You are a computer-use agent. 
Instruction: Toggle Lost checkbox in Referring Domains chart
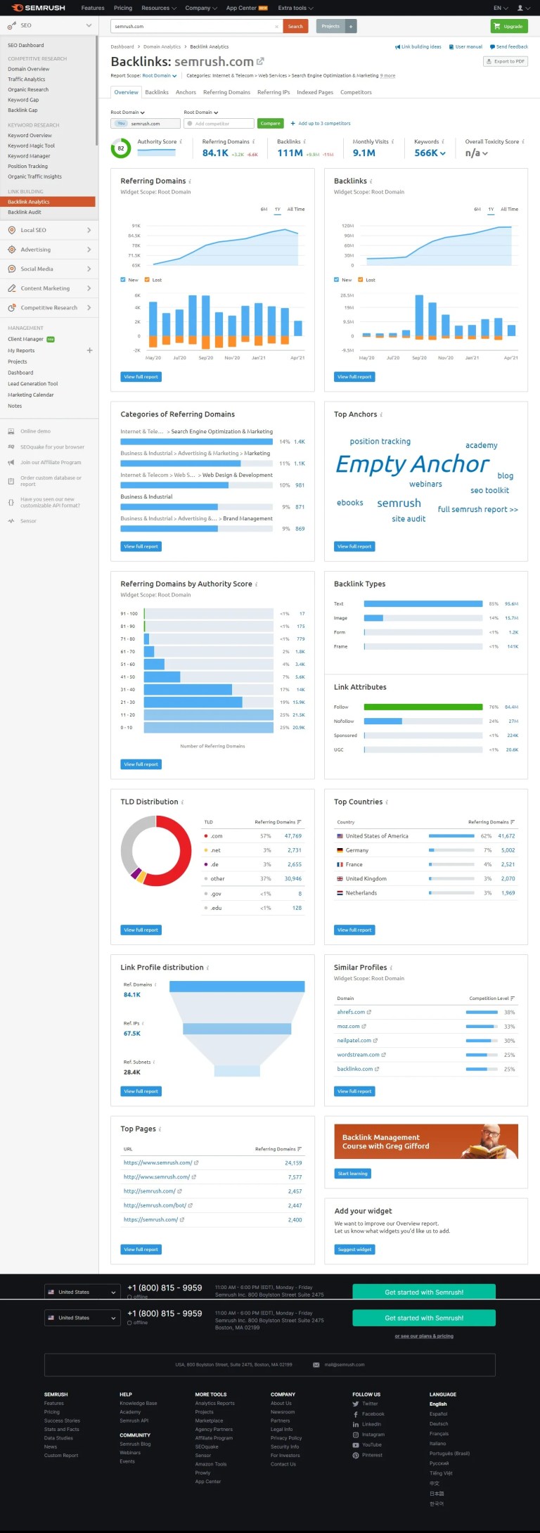147,280
